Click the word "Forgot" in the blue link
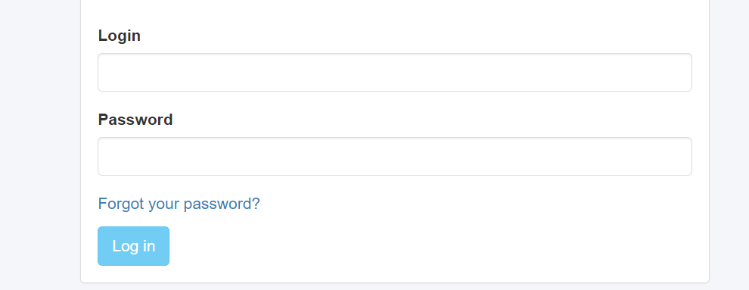 121,204
